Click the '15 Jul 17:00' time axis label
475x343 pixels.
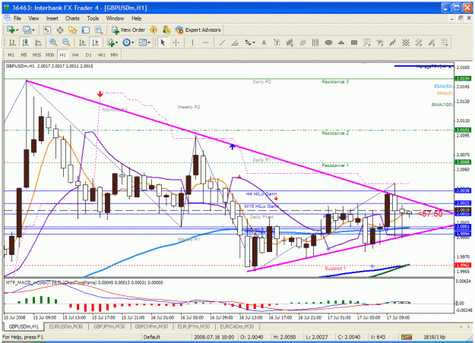103,318
